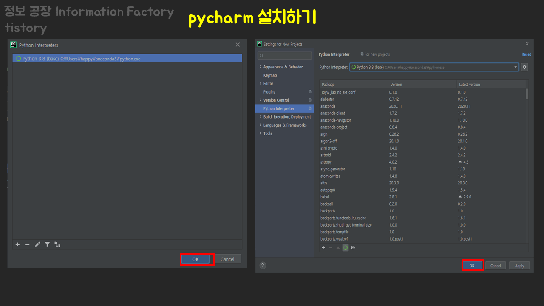Click Cancel in Python Interpreters dialog

pyautogui.click(x=227, y=259)
